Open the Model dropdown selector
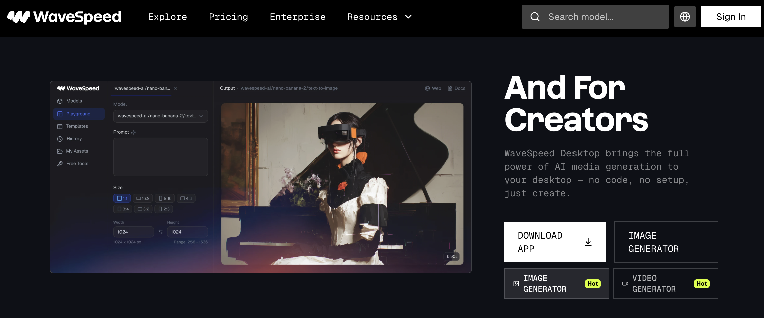 (160, 116)
